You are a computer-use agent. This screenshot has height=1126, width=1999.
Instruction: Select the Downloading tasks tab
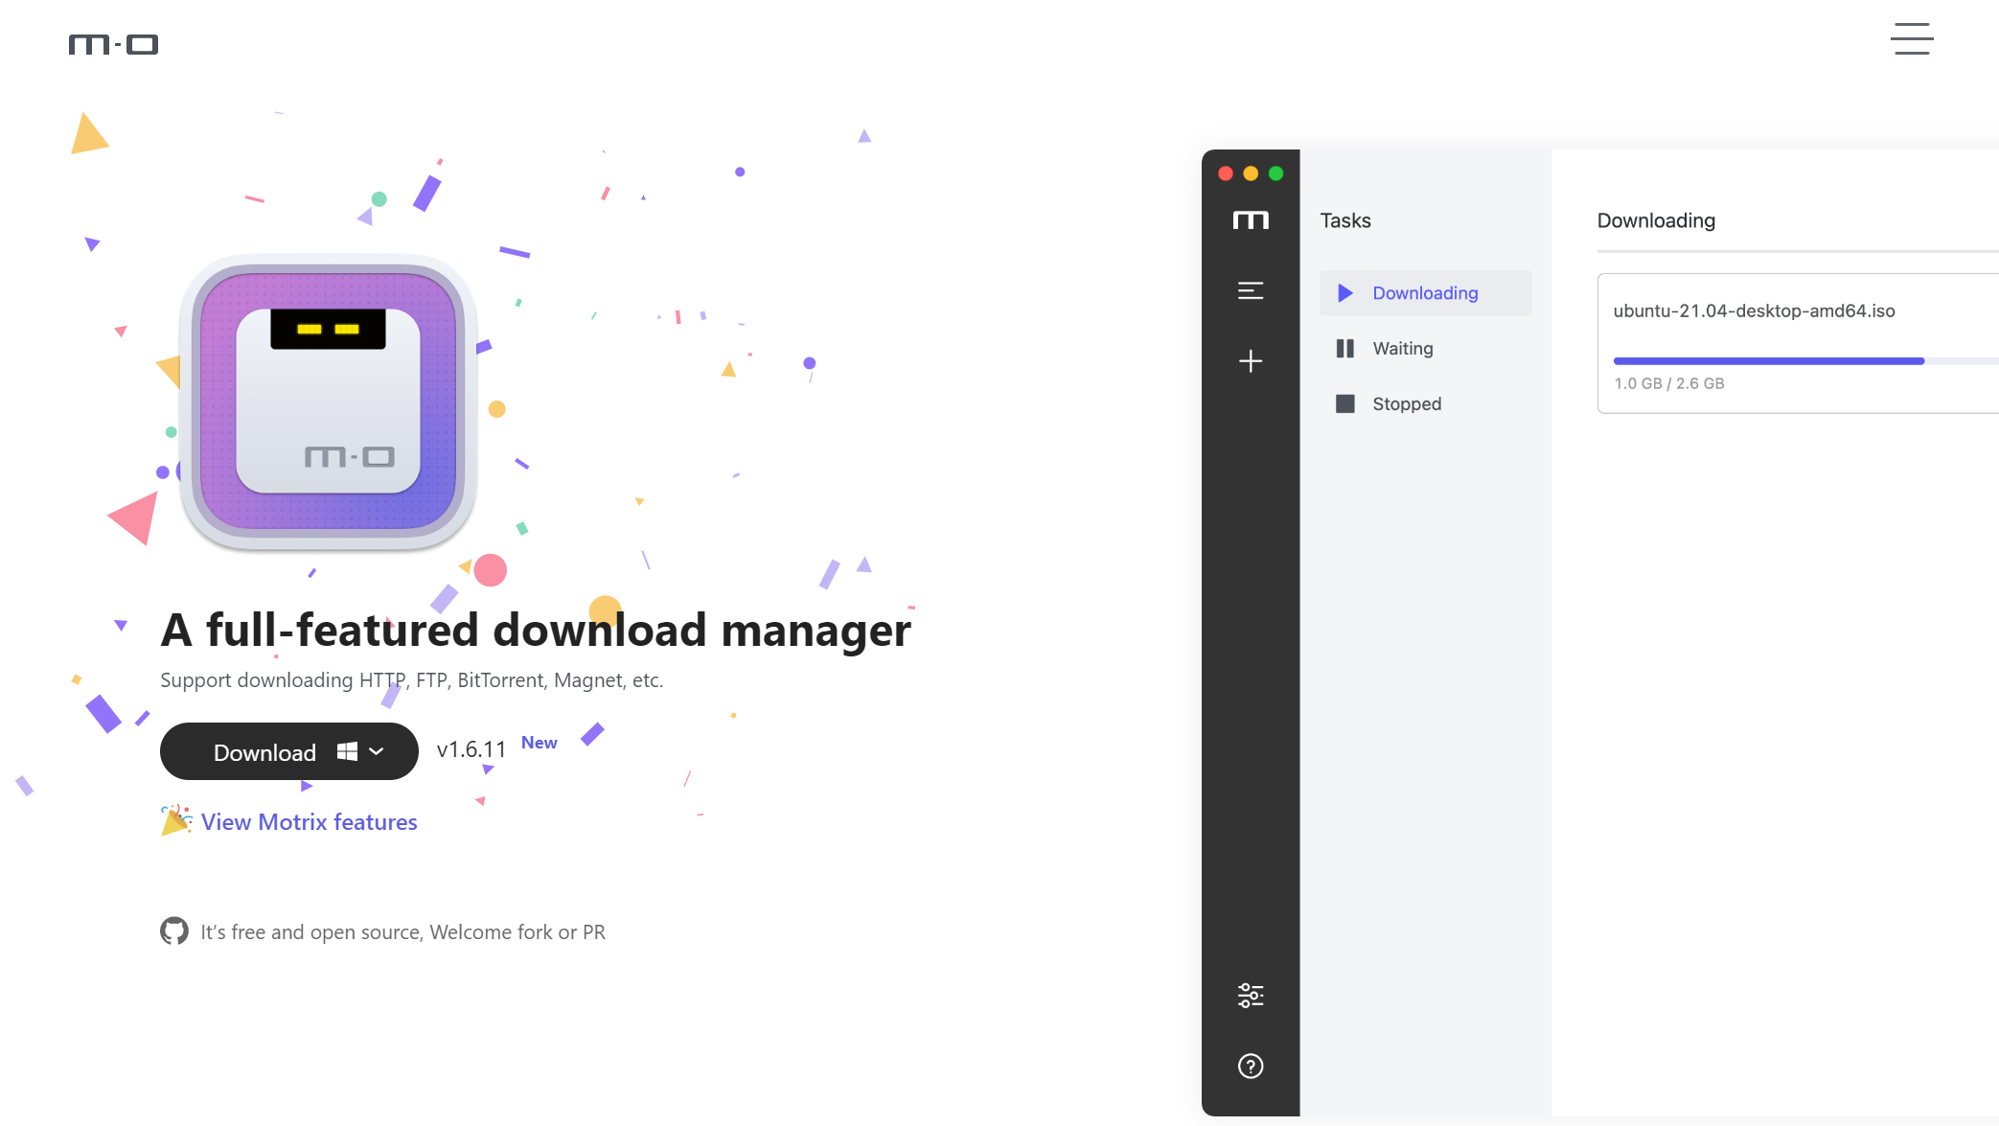pyautogui.click(x=1425, y=293)
